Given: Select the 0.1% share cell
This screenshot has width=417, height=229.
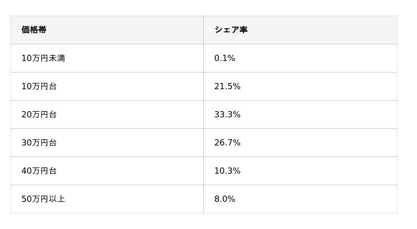Looking at the screenshot, I should pos(225,58).
